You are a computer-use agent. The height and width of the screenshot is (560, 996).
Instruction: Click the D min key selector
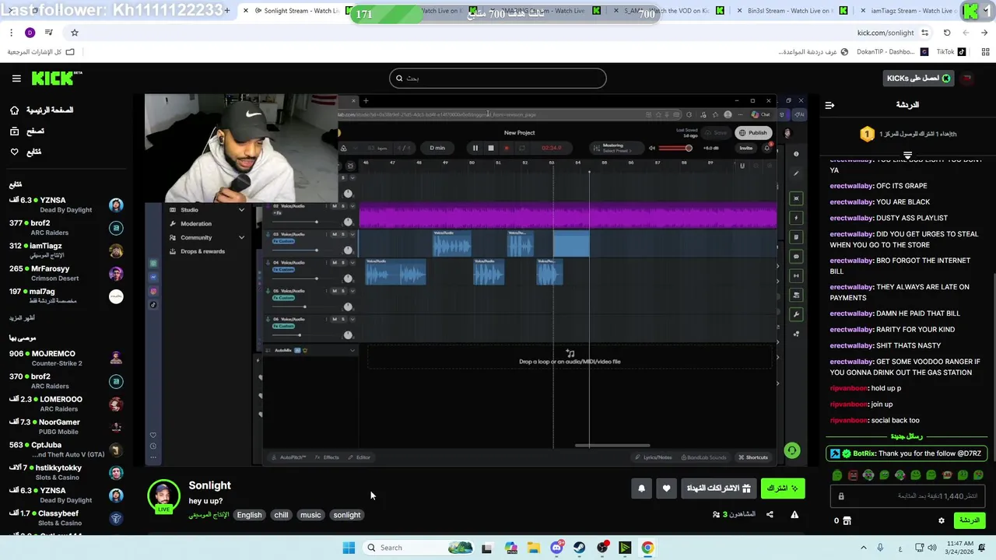437,148
